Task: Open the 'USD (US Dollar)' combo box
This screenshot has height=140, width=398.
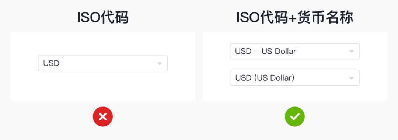Action: (295, 78)
